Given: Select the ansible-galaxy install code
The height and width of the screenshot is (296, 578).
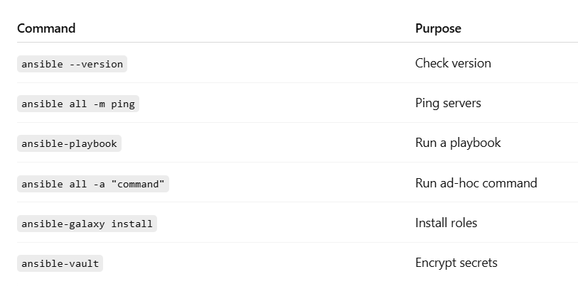Looking at the screenshot, I should tap(87, 224).
